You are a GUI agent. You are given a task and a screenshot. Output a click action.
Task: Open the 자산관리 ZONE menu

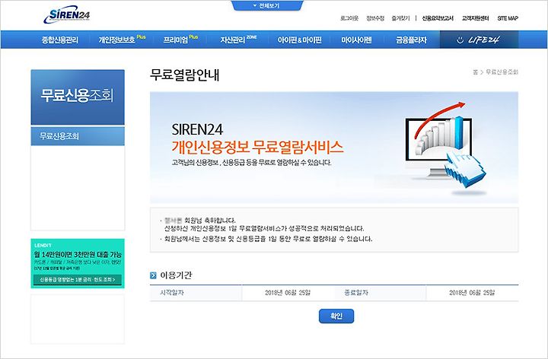pyautogui.click(x=238, y=40)
